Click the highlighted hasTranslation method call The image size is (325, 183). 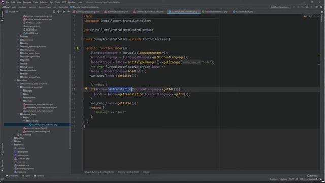pyautogui.click(x=119, y=89)
